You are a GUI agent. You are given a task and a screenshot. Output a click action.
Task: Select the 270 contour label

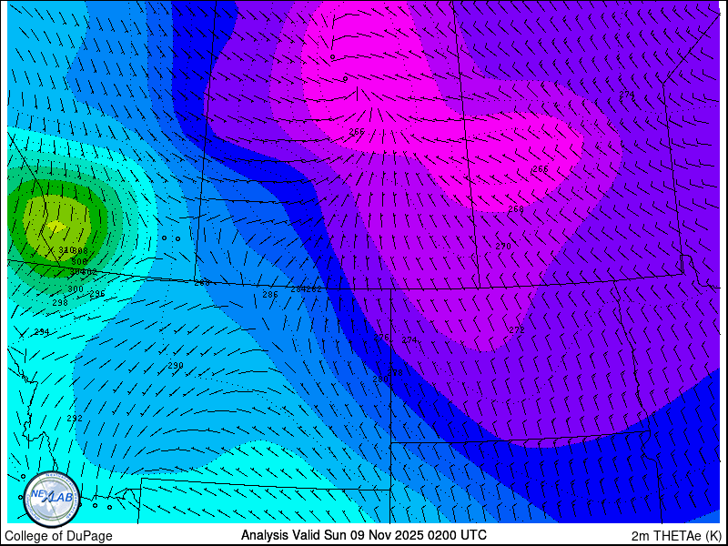503,247
